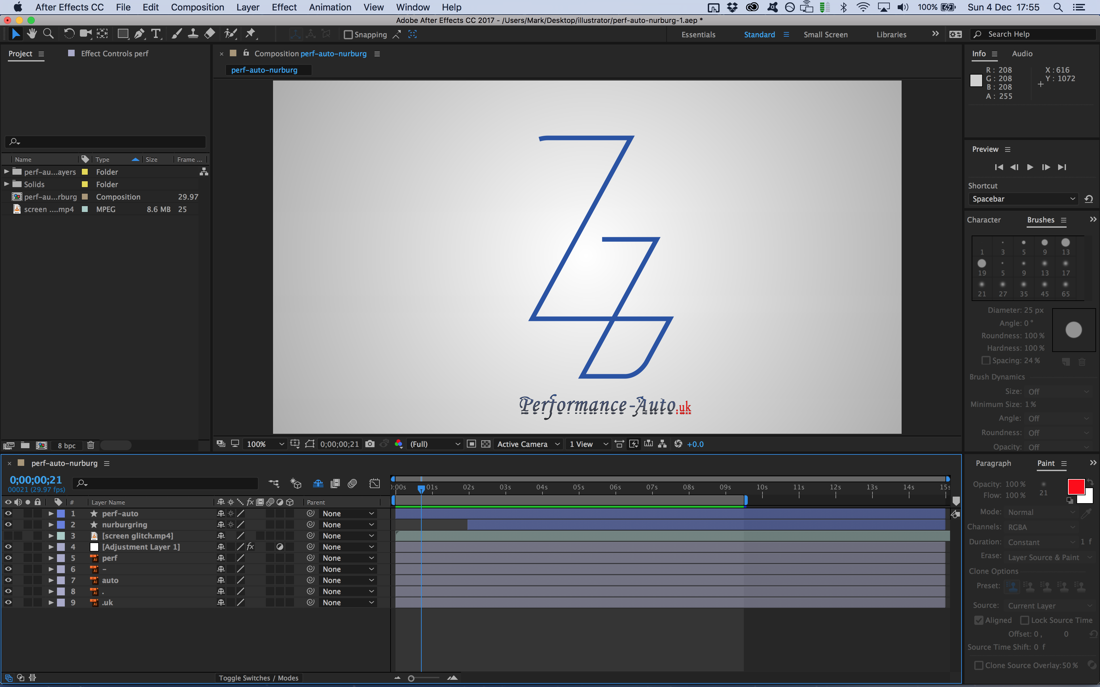Click the delete trash icon in Project panel
This screenshot has height=687, width=1100.
[x=90, y=445]
